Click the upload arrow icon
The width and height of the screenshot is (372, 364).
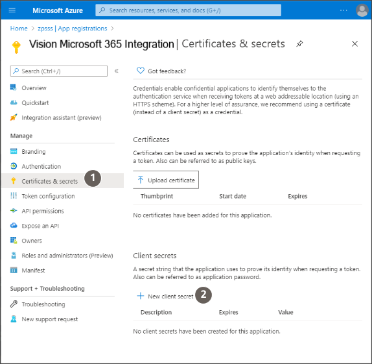pyautogui.click(x=141, y=180)
